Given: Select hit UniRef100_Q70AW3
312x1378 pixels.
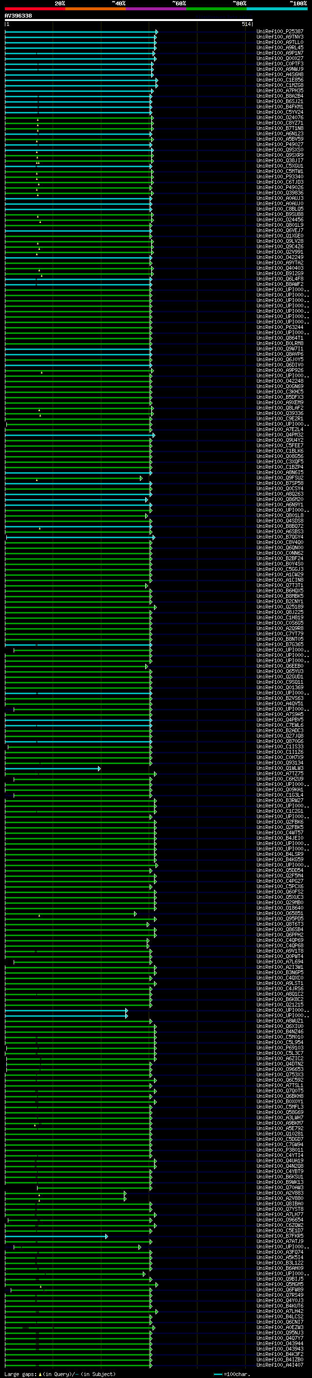Looking at the screenshot, I should tap(280, 1187).
